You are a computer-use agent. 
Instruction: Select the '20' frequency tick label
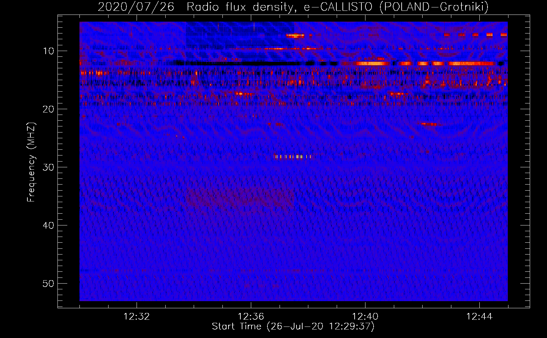point(49,109)
